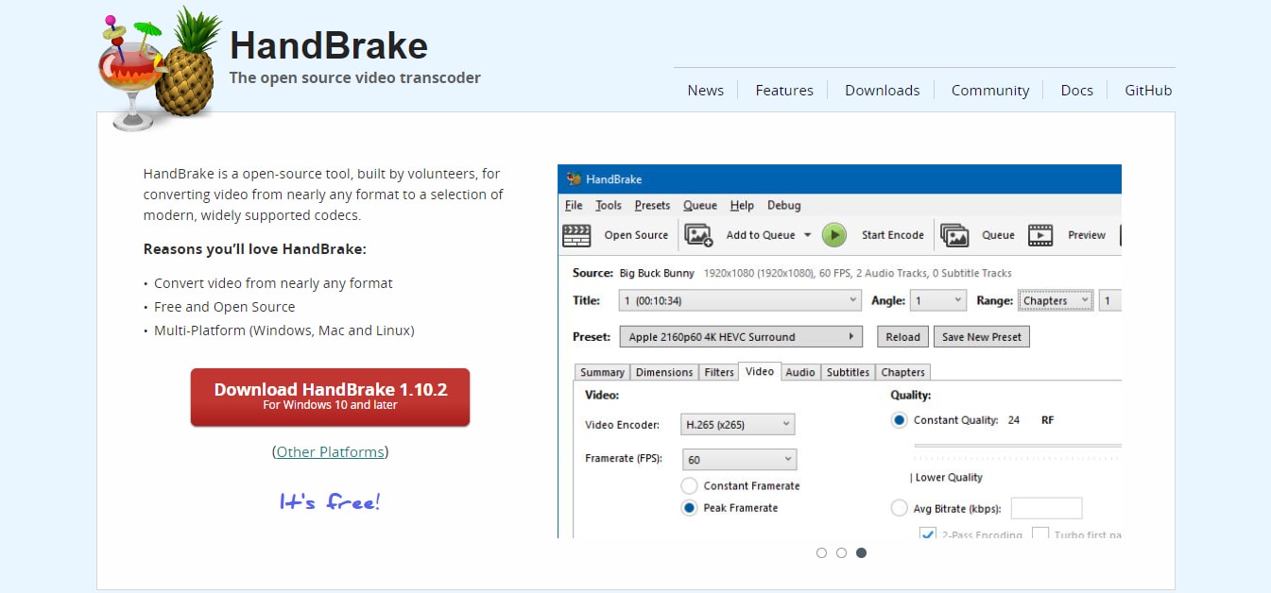Click the Start Encode green play icon
This screenshot has height=593, width=1271.
coord(834,235)
